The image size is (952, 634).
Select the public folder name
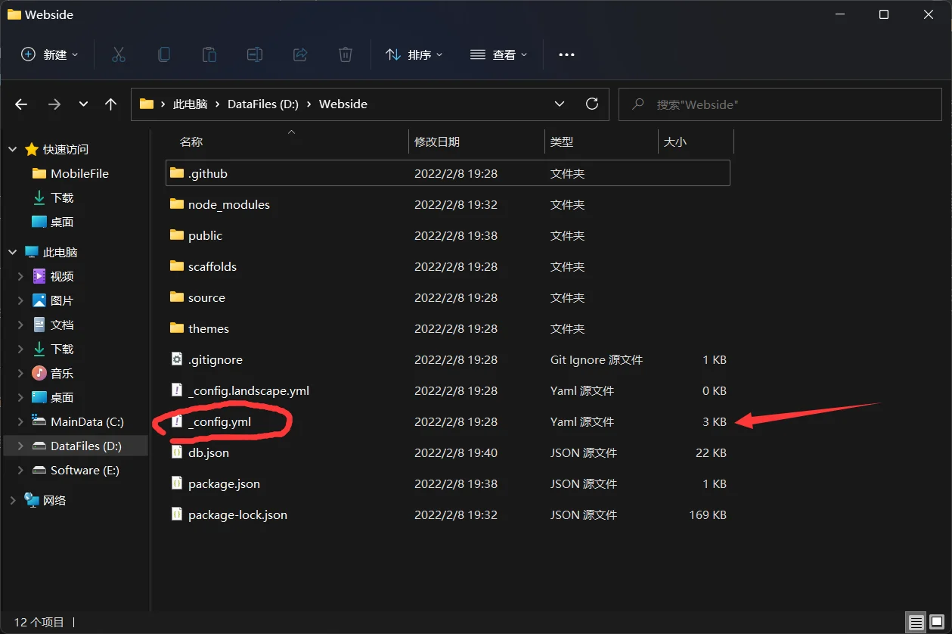pyautogui.click(x=205, y=235)
